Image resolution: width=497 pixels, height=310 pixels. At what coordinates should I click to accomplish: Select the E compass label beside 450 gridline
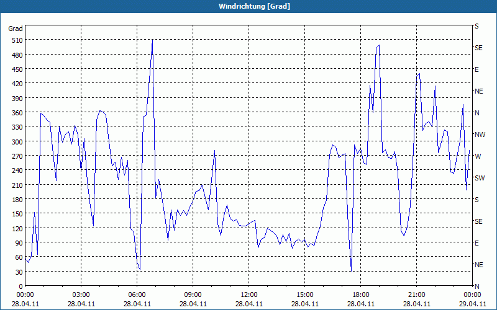476,69
